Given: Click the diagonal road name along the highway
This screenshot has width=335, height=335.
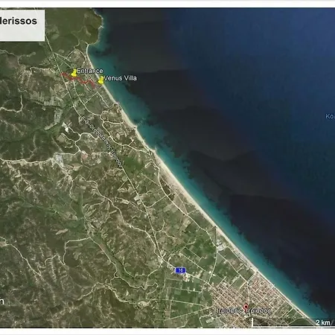Looking at the screenshot, I should (x=101, y=142).
